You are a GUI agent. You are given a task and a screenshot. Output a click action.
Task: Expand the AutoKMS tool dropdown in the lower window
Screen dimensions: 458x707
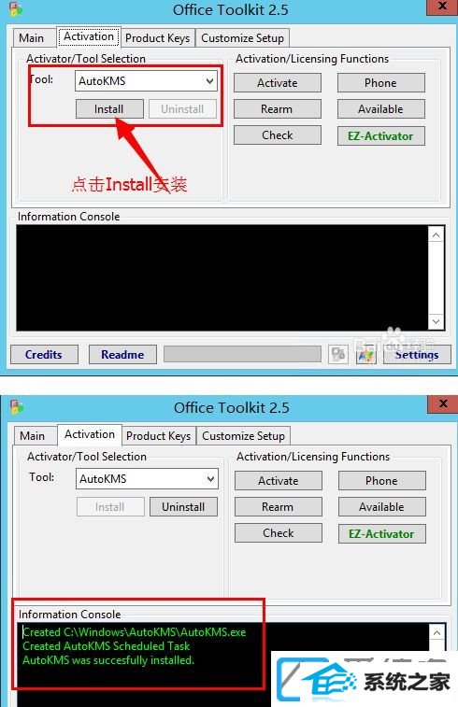[x=147, y=479]
